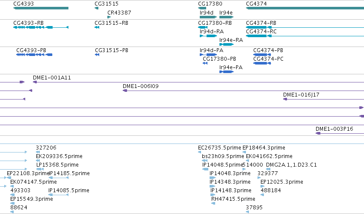Open transcript CG4393-RB

click(28, 23)
